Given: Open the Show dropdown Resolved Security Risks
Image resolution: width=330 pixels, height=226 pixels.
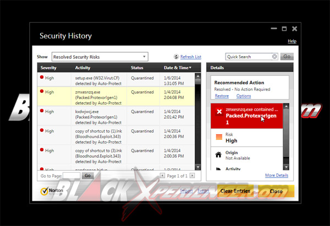Looking at the screenshot, I should pyautogui.click(x=100, y=57).
